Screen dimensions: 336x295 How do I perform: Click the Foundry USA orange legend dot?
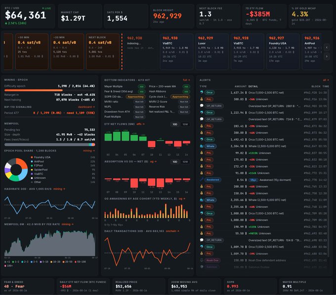[32, 157]
